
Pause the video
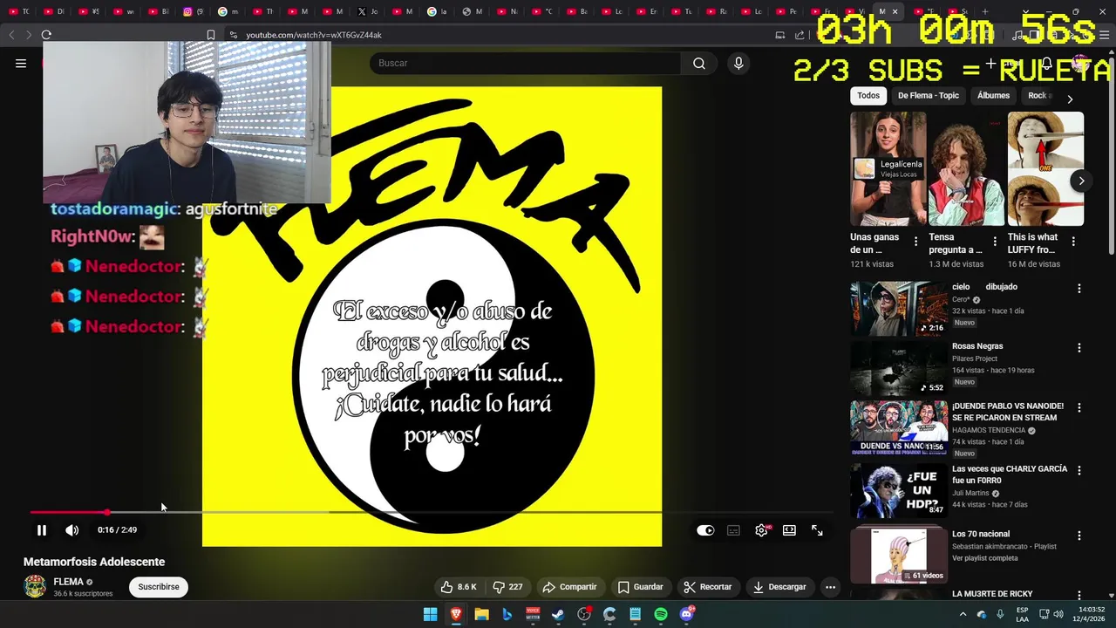[41, 529]
